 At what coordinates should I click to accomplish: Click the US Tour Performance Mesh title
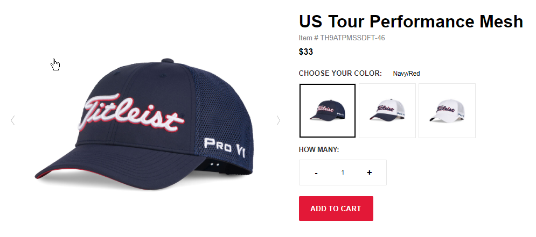coord(411,21)
